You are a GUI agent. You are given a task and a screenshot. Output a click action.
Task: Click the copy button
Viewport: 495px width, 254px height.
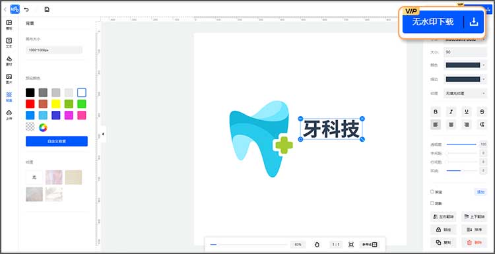444,243
